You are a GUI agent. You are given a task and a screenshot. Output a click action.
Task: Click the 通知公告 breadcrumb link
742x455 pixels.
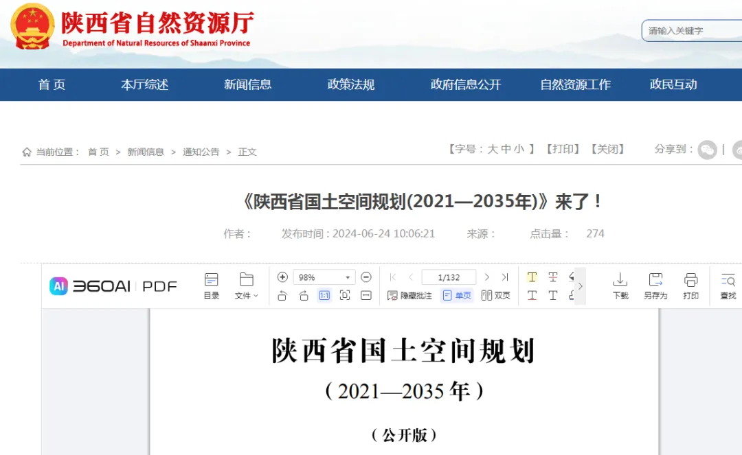[x=201, y=152]
